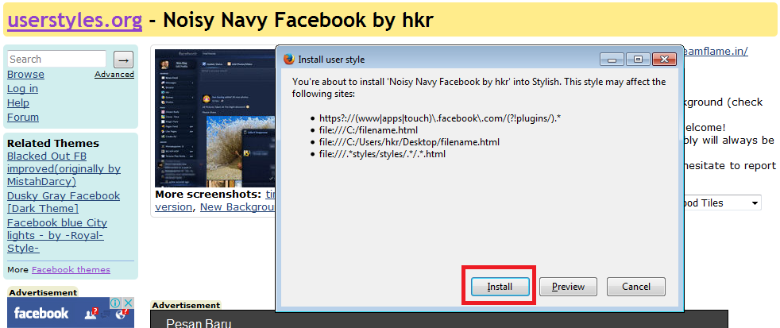
Task: Close the Install user style dialog
Action: (664, 60)
